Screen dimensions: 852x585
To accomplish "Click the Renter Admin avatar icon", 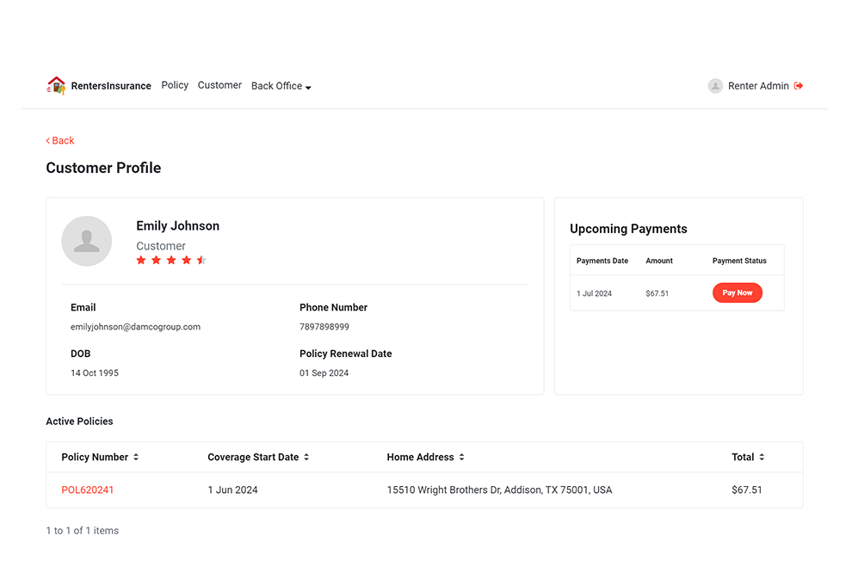I will click(x=715, y=85).
